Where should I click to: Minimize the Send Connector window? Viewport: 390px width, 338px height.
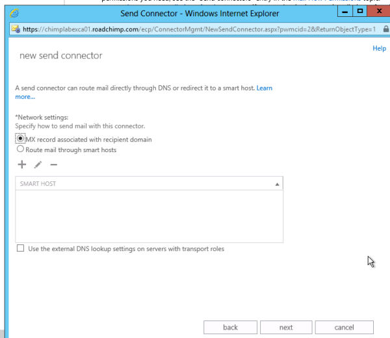pyautogui.click(x=344, y=12)
